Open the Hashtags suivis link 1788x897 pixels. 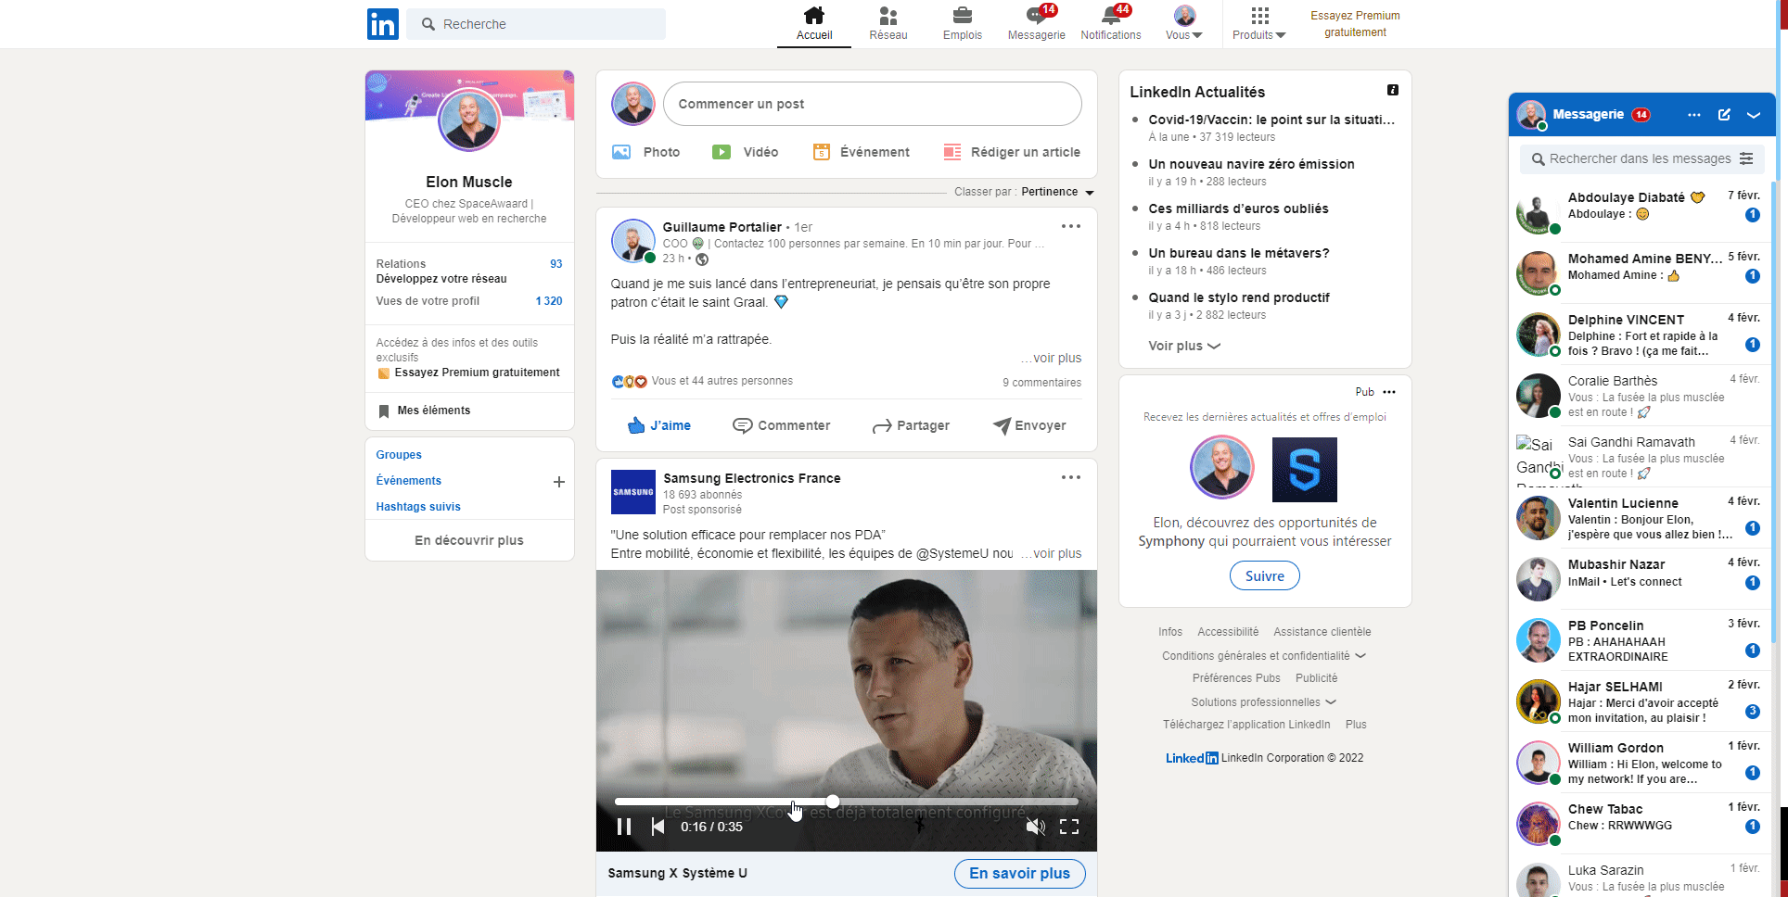(x=418, y=507)
